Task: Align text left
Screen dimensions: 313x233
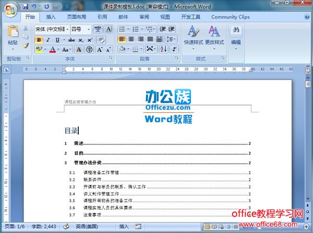Action: (122, 39)
